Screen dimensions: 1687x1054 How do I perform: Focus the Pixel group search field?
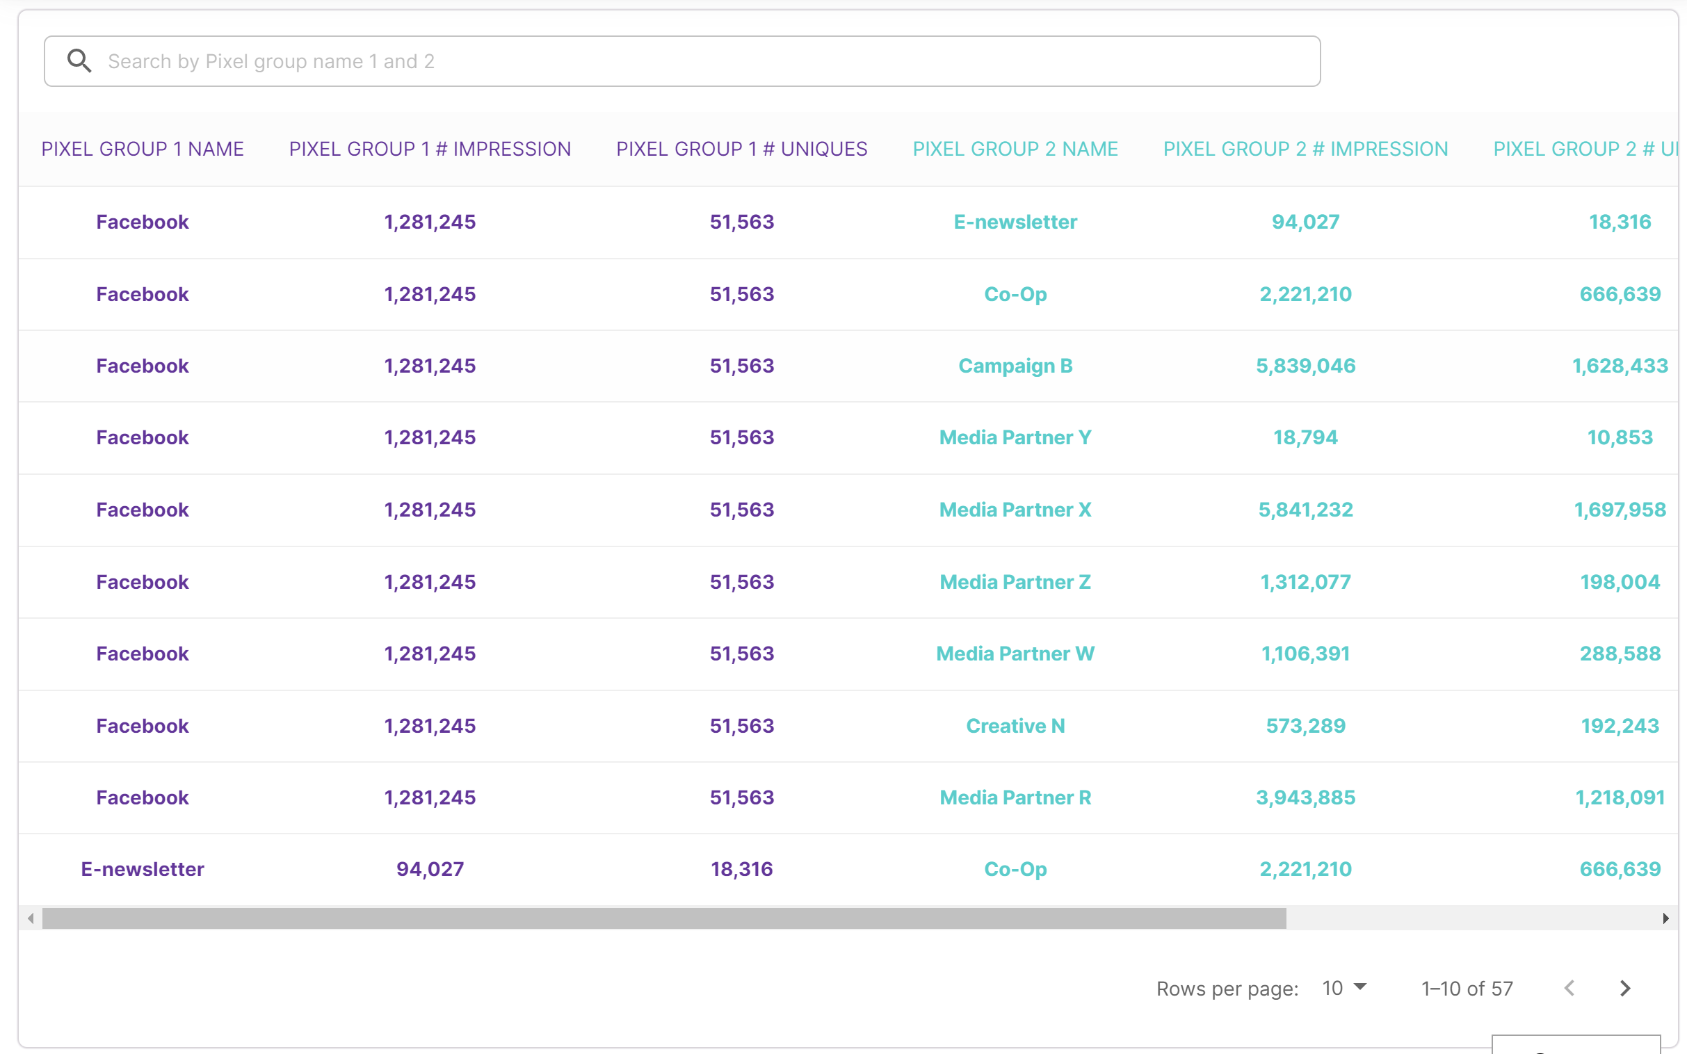[681, 61]
